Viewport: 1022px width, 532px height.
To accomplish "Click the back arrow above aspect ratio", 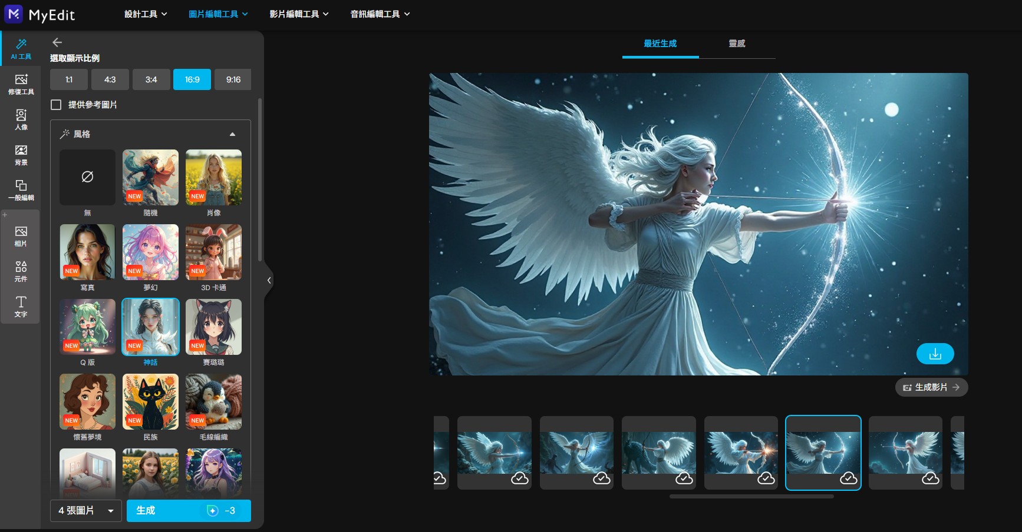I will 57,42.
